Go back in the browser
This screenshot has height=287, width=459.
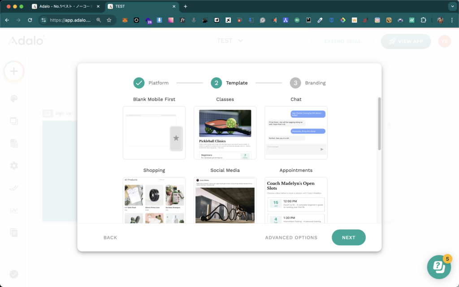(x=7, y=20)
